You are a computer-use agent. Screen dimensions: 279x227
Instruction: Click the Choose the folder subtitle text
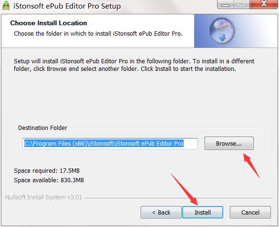[x=98, y=33]
